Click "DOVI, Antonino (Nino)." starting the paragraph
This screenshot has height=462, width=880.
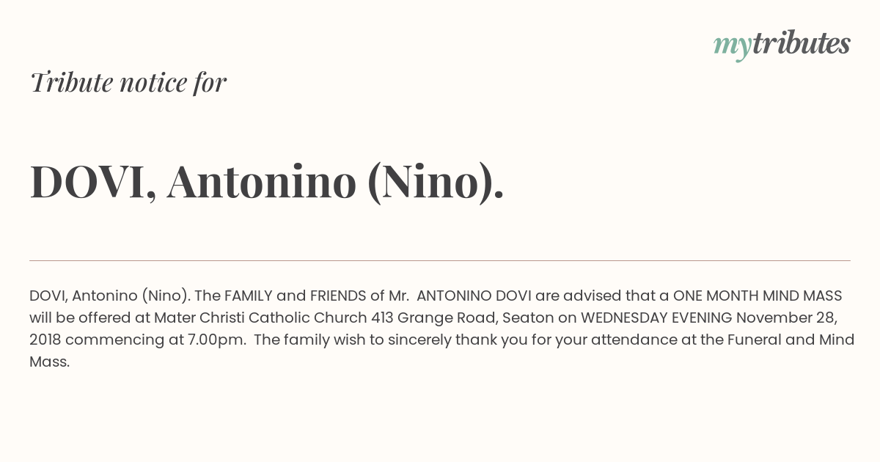[110, 296]
